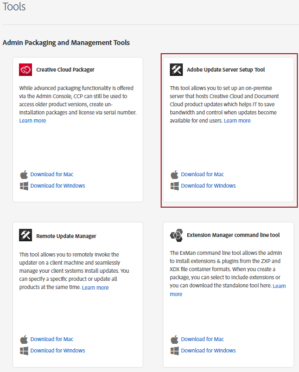Download Creative Cloud Packager for Windows
Image resolution: width=299 pixels, height=372 pixels.
point(58,186)
